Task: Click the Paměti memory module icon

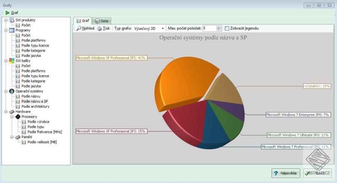Action: (x=18, y=137)
